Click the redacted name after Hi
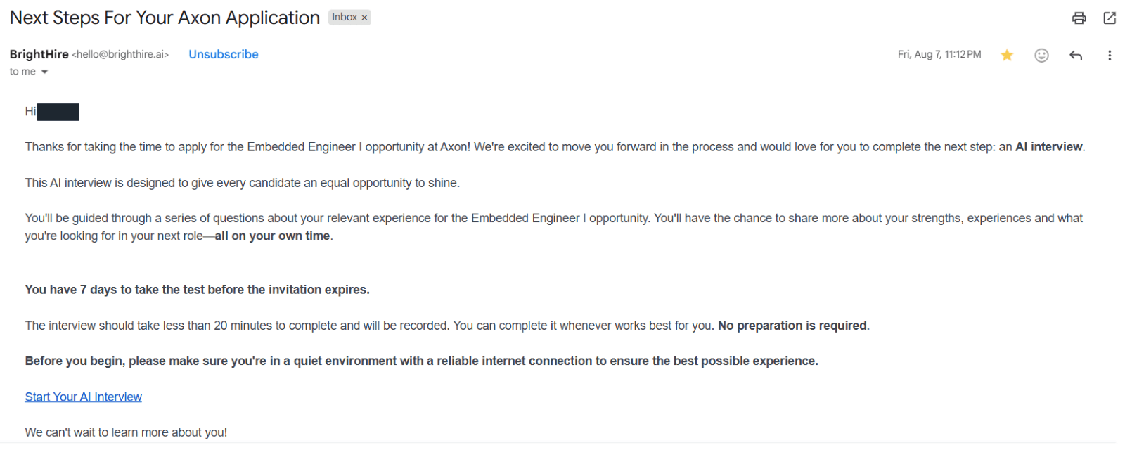Image resolution: width=1125 pixels, height=450 pixels. coord(58,112)
